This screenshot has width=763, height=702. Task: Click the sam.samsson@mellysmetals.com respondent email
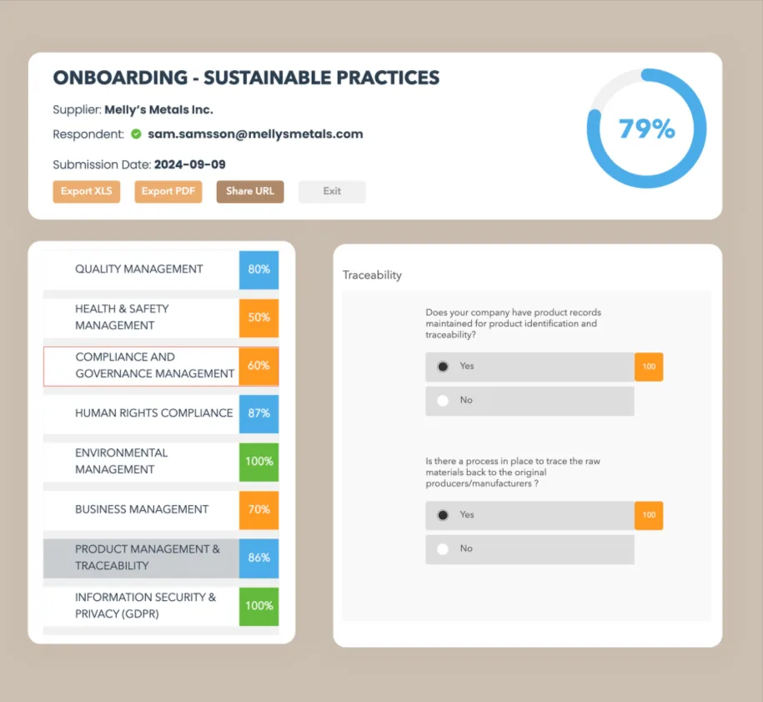click(x=255, y=134)
